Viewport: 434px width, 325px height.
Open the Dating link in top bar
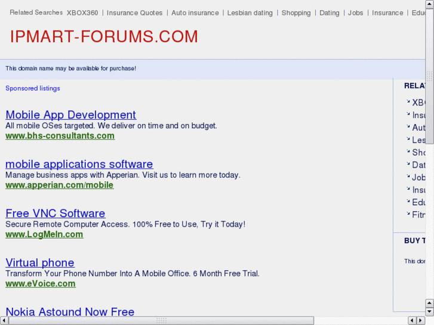pyautogui.click(x=329, y=13)
